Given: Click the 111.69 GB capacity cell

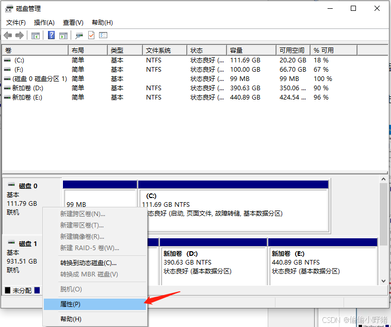Looking at the screenshot, I should coord(245,60).
